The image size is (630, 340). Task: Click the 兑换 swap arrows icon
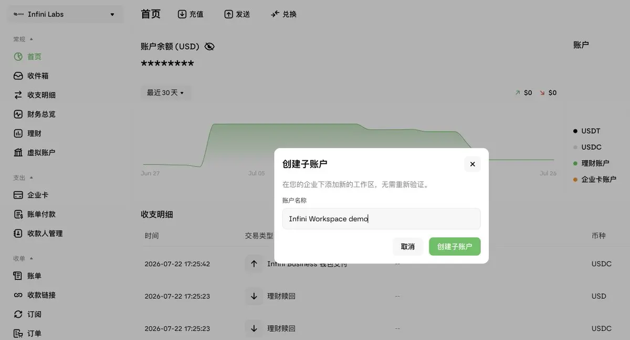click(275, 14)
